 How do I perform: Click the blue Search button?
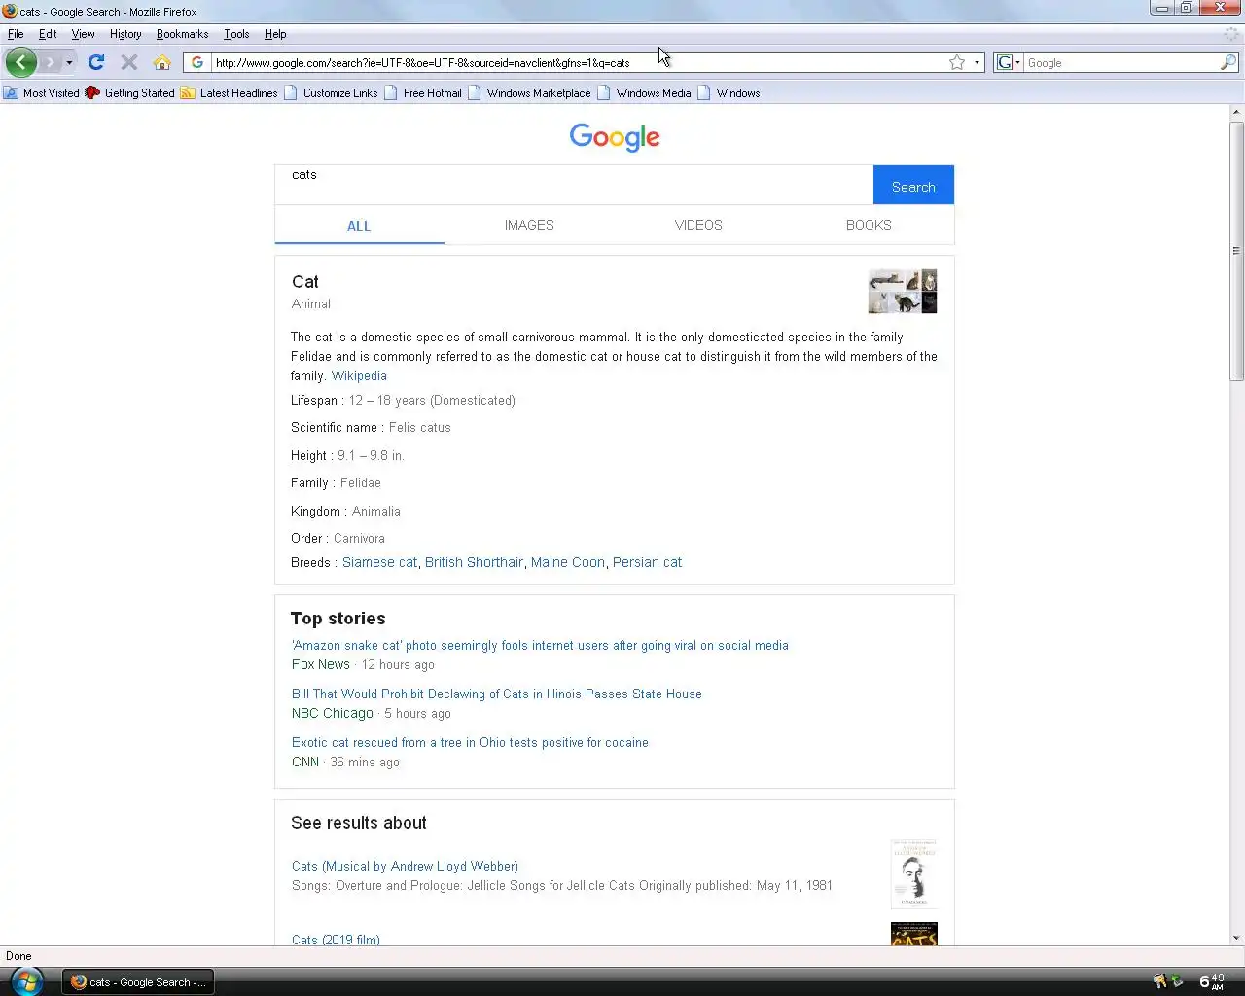[x=913, y=185]
